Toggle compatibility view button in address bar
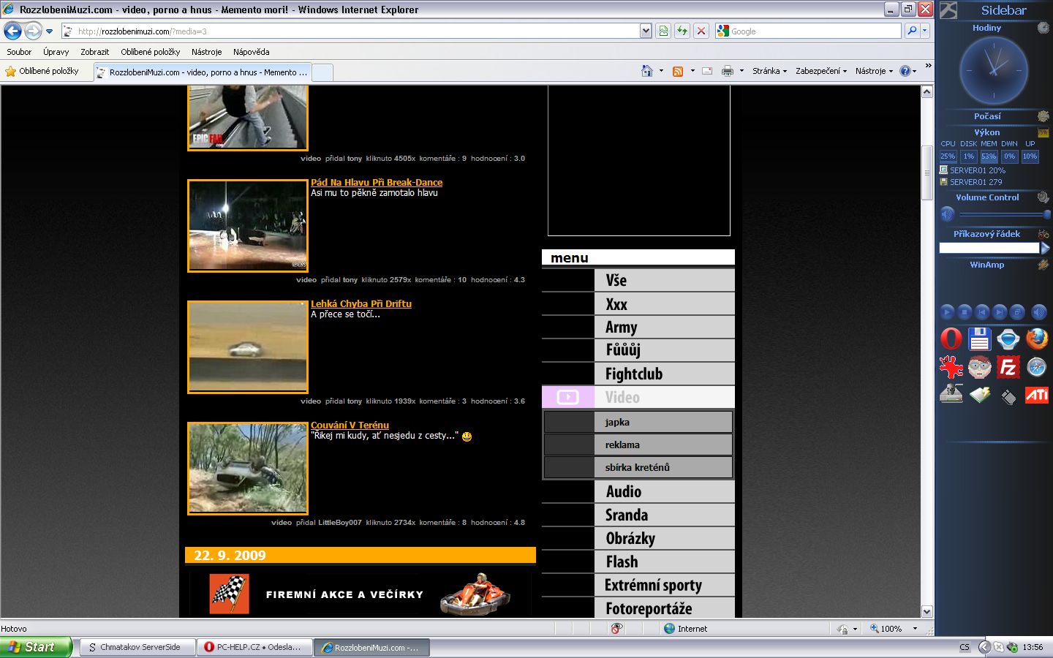The image size is (1053, 658). pyautogui.click(x=663, y=31)
